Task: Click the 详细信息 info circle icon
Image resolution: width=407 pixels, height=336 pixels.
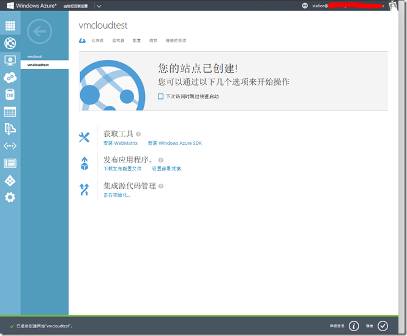Action: (x=354, y=326)
